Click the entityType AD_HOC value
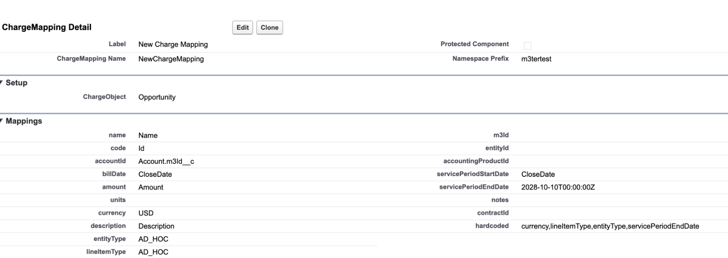728x258 pixels. point(153,239)
